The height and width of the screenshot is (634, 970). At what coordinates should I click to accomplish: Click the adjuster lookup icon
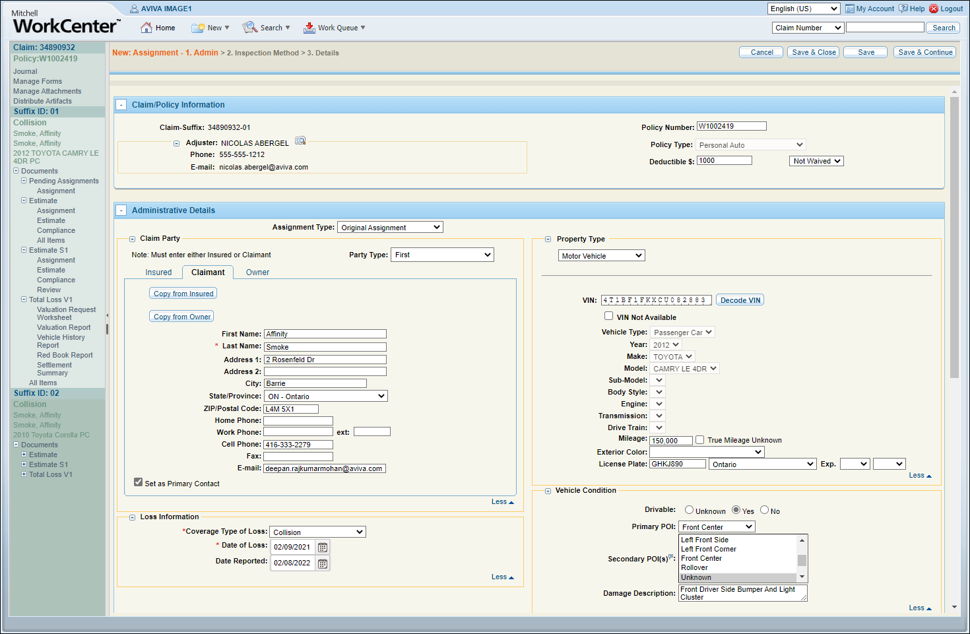(300, 141)
